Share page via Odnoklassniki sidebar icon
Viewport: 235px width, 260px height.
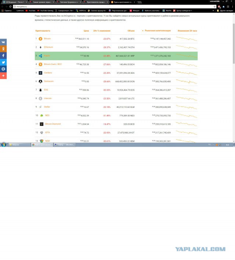point(3,49)
